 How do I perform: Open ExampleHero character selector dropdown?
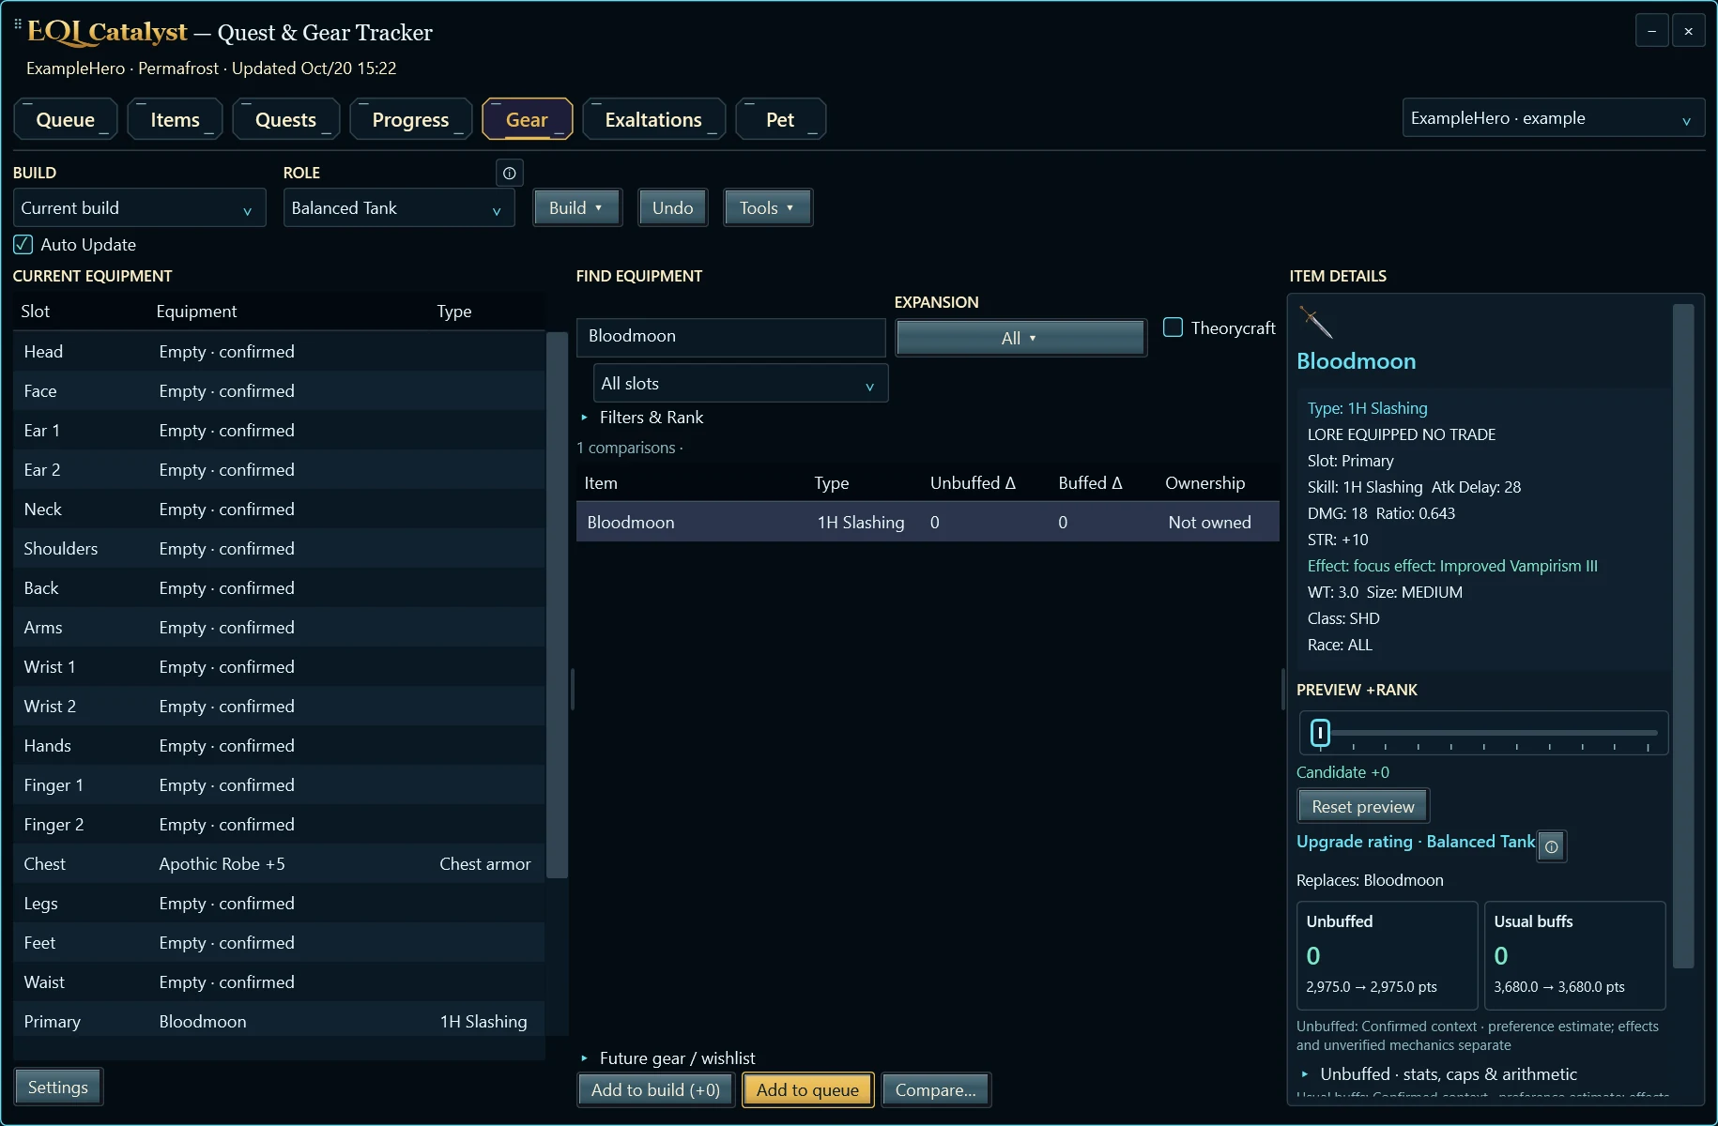click(x=1554, y=118)
